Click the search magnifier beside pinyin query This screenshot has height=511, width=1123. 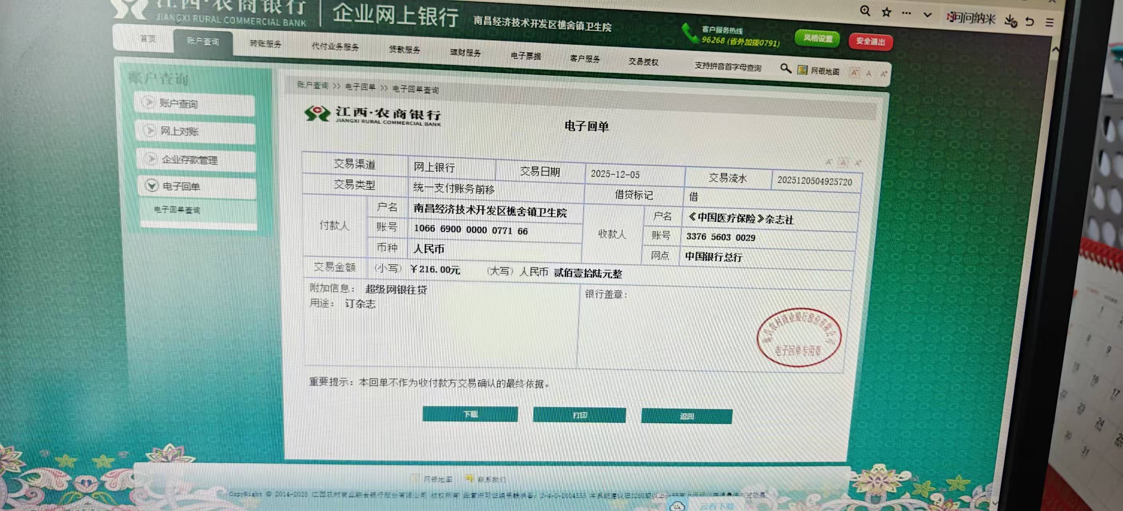coord(785,68)
